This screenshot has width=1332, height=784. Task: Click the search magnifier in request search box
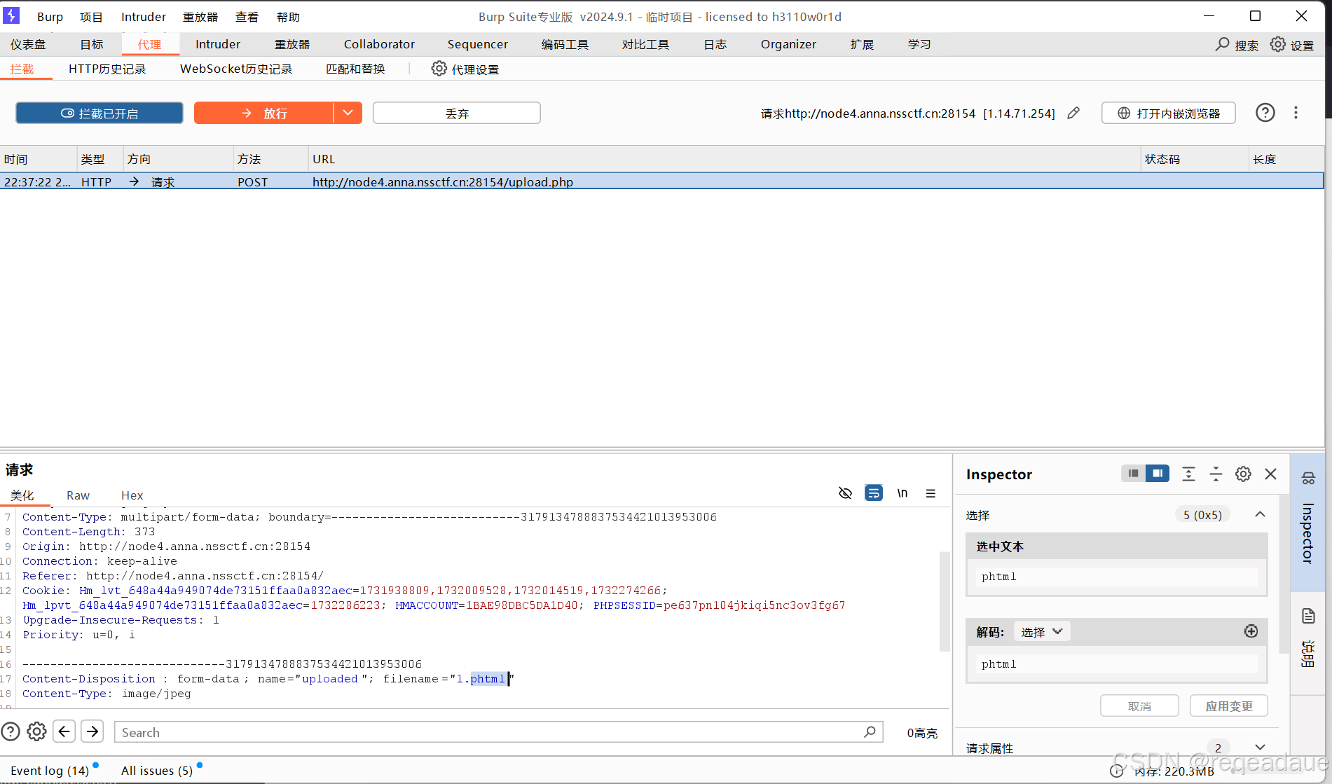(x=870, y=731)
